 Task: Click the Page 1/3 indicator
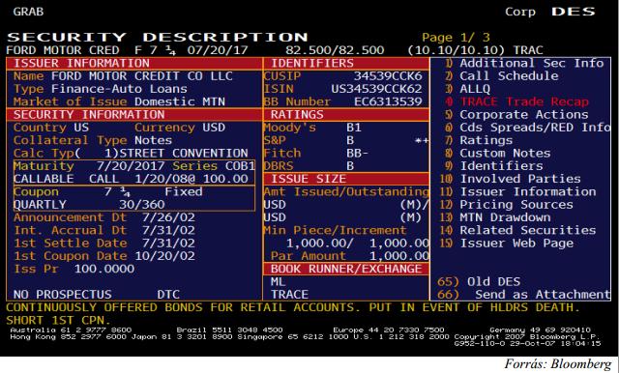pos(456,38)
